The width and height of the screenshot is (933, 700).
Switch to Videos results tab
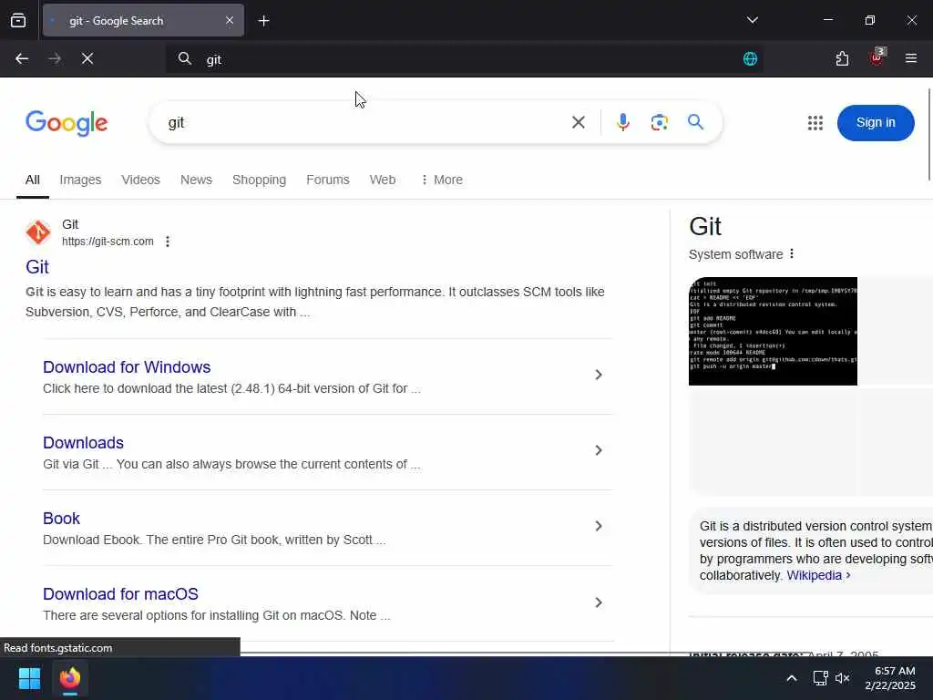click(140, 180)
